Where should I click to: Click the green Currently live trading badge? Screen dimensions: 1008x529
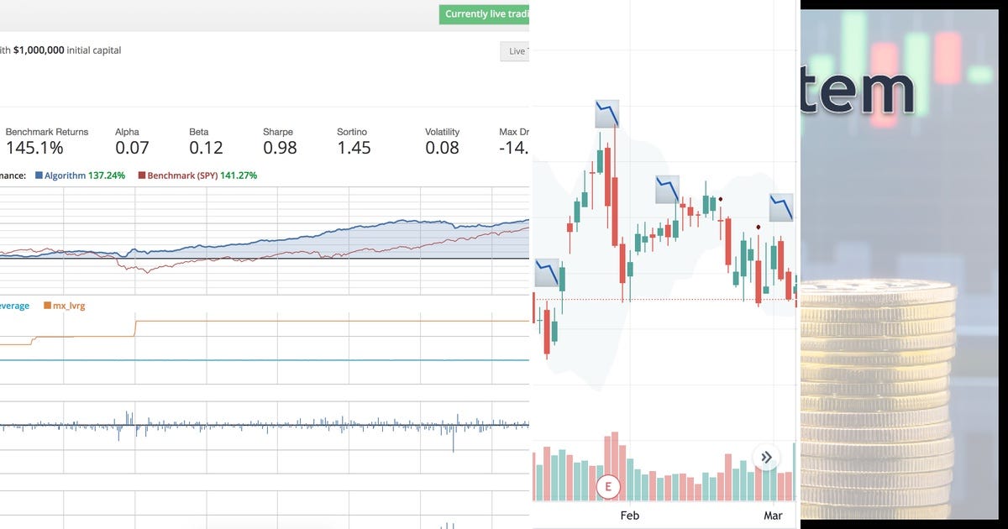click(x=486, y=14)
